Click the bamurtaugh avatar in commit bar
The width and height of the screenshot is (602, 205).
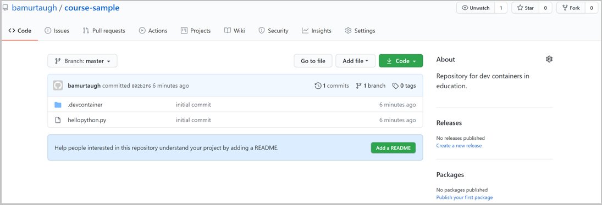58,86
